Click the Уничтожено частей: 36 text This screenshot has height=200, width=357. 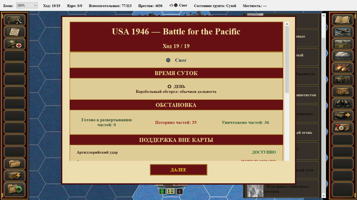click(245, 122)
